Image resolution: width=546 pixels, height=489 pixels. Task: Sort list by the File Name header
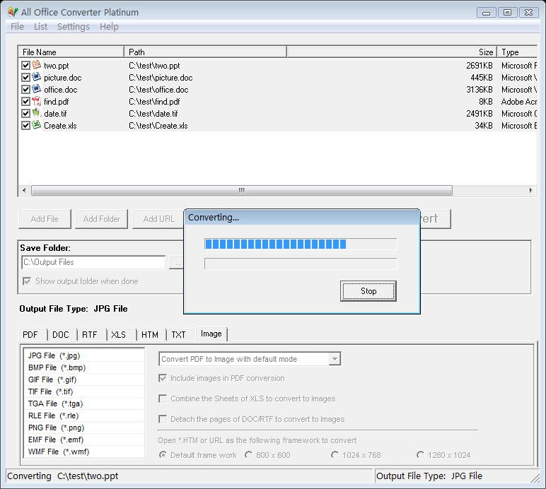pyautogui.click(x=71, y=52)
